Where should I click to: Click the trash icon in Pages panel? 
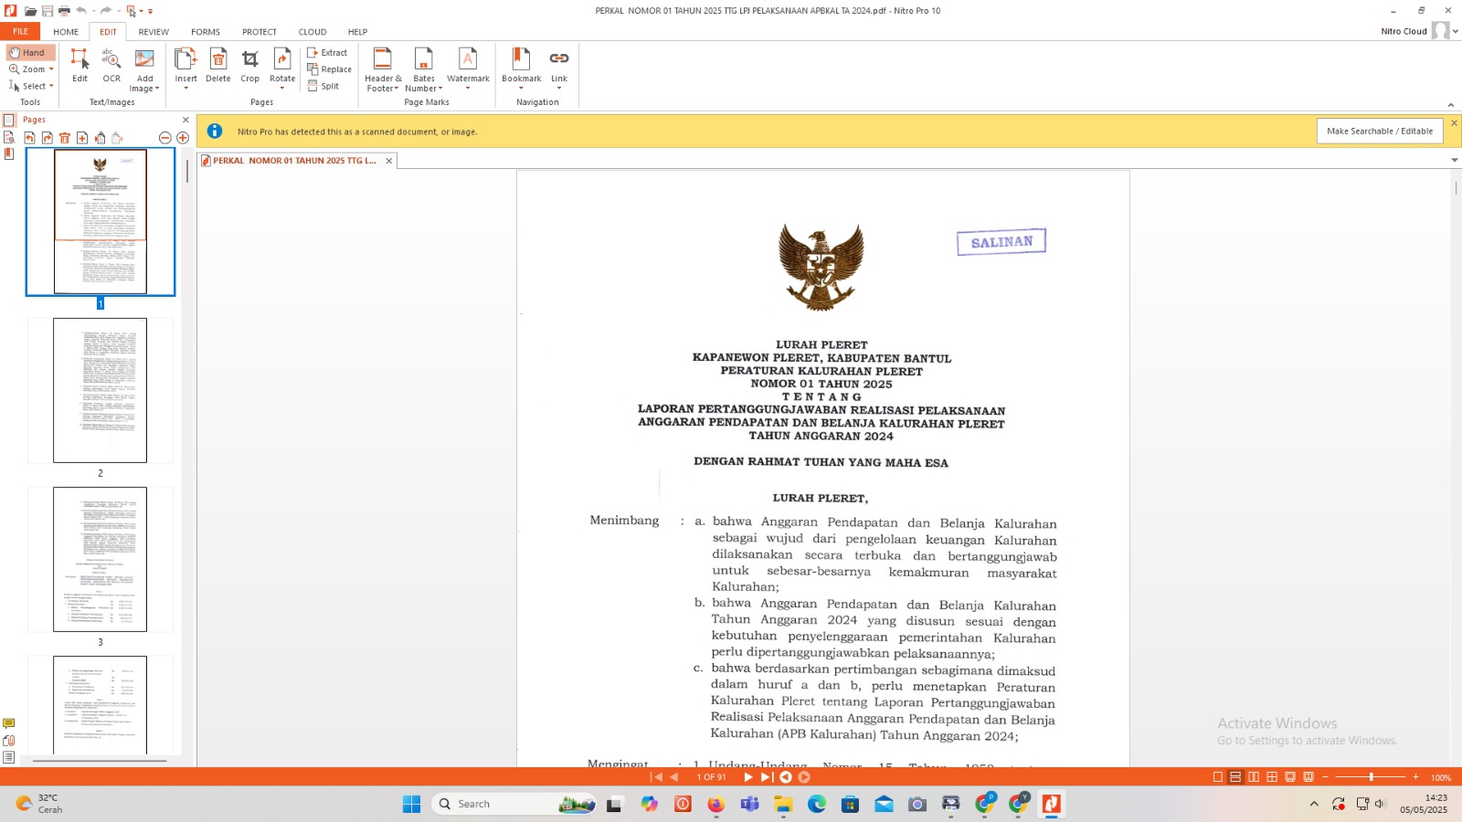point(64,138)
